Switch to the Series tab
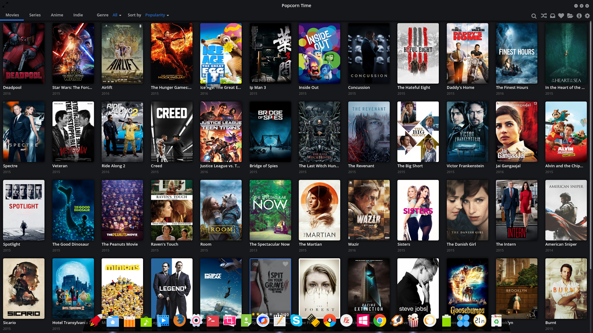The image size is (593, 333). (x=34, y=15)
